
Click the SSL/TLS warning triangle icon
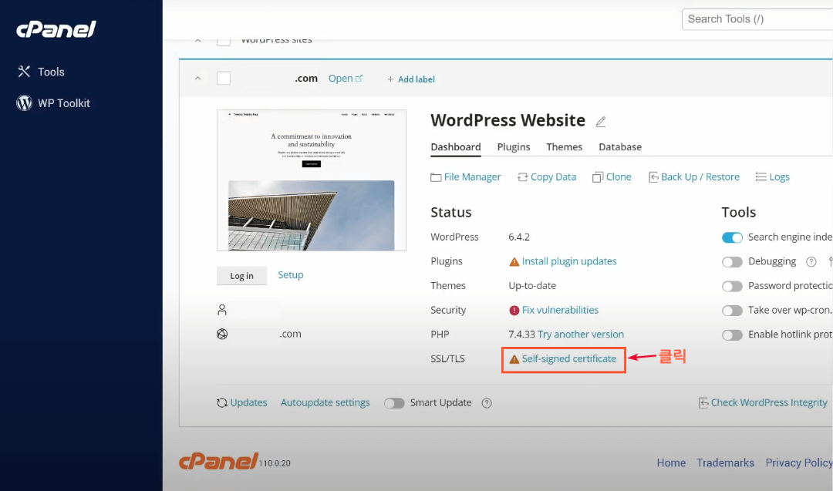pyautogui.click(x=514, y=359)
